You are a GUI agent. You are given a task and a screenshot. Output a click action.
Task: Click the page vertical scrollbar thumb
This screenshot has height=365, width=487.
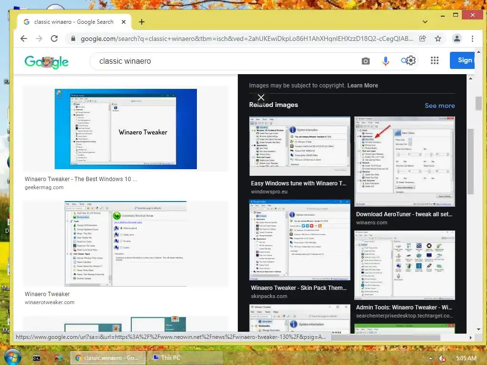pyautogui.click(x=478, y=103)
